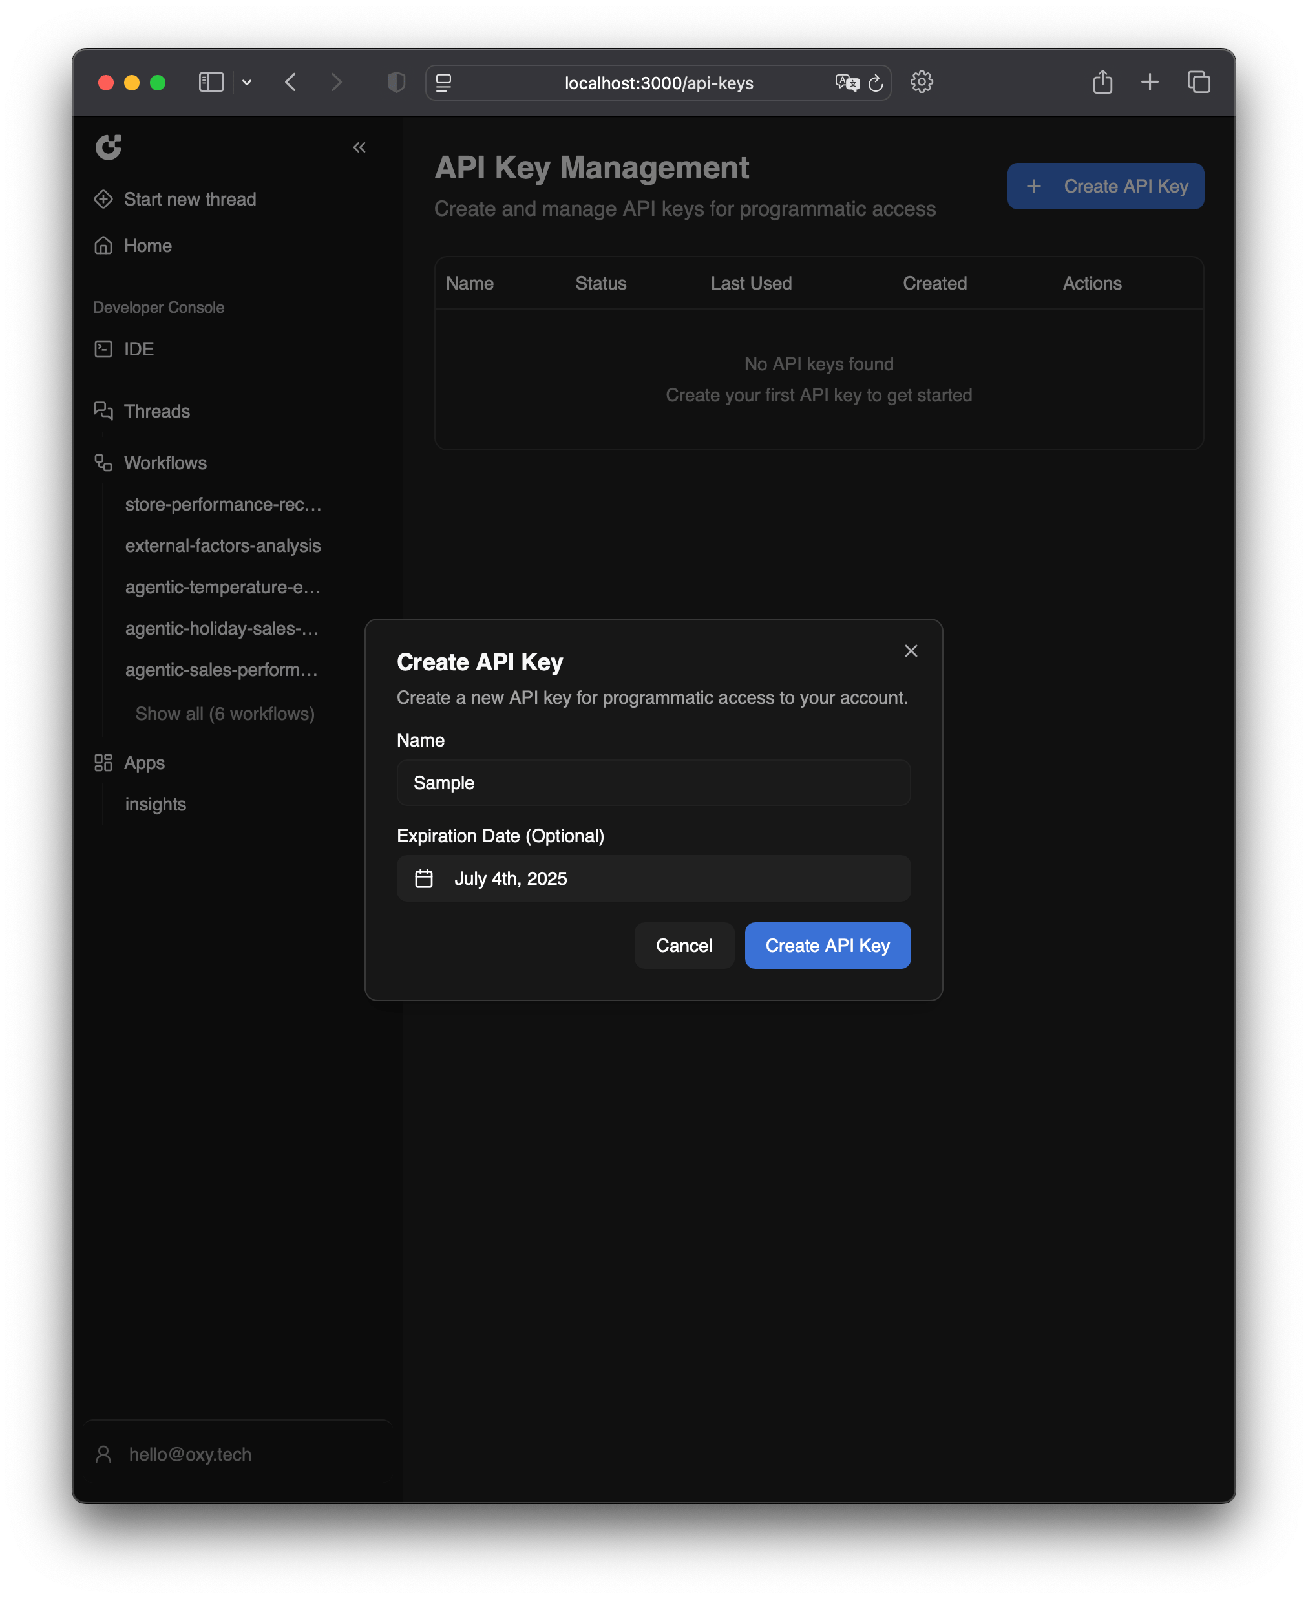This screenshot has width=1308, height=1599.
Task: Show all 6 workflows
Action: (224, 714)
